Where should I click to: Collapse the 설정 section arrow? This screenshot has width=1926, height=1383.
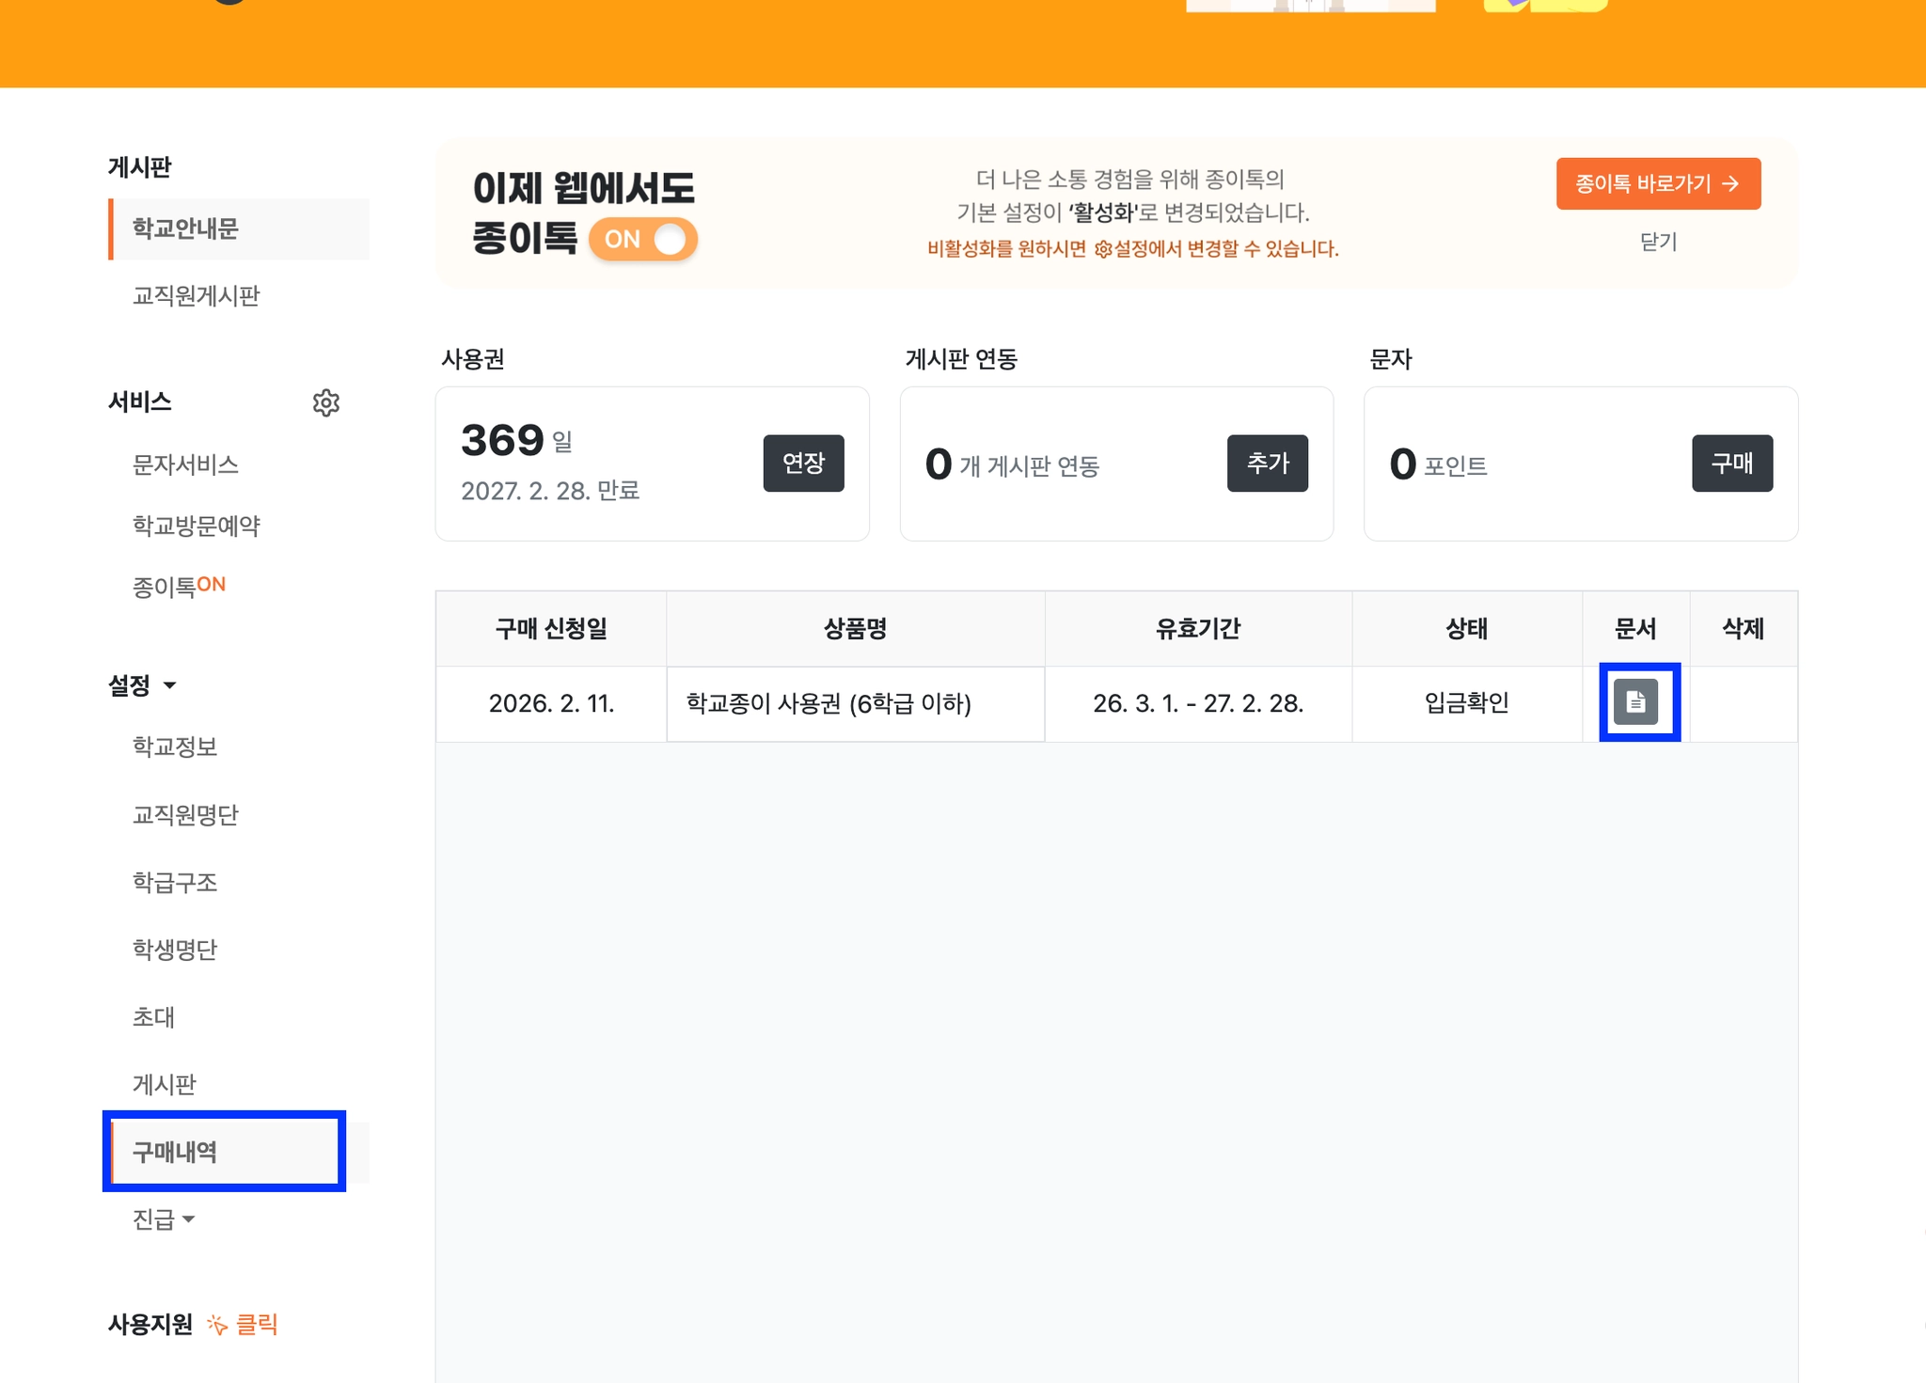coord(170,685)
